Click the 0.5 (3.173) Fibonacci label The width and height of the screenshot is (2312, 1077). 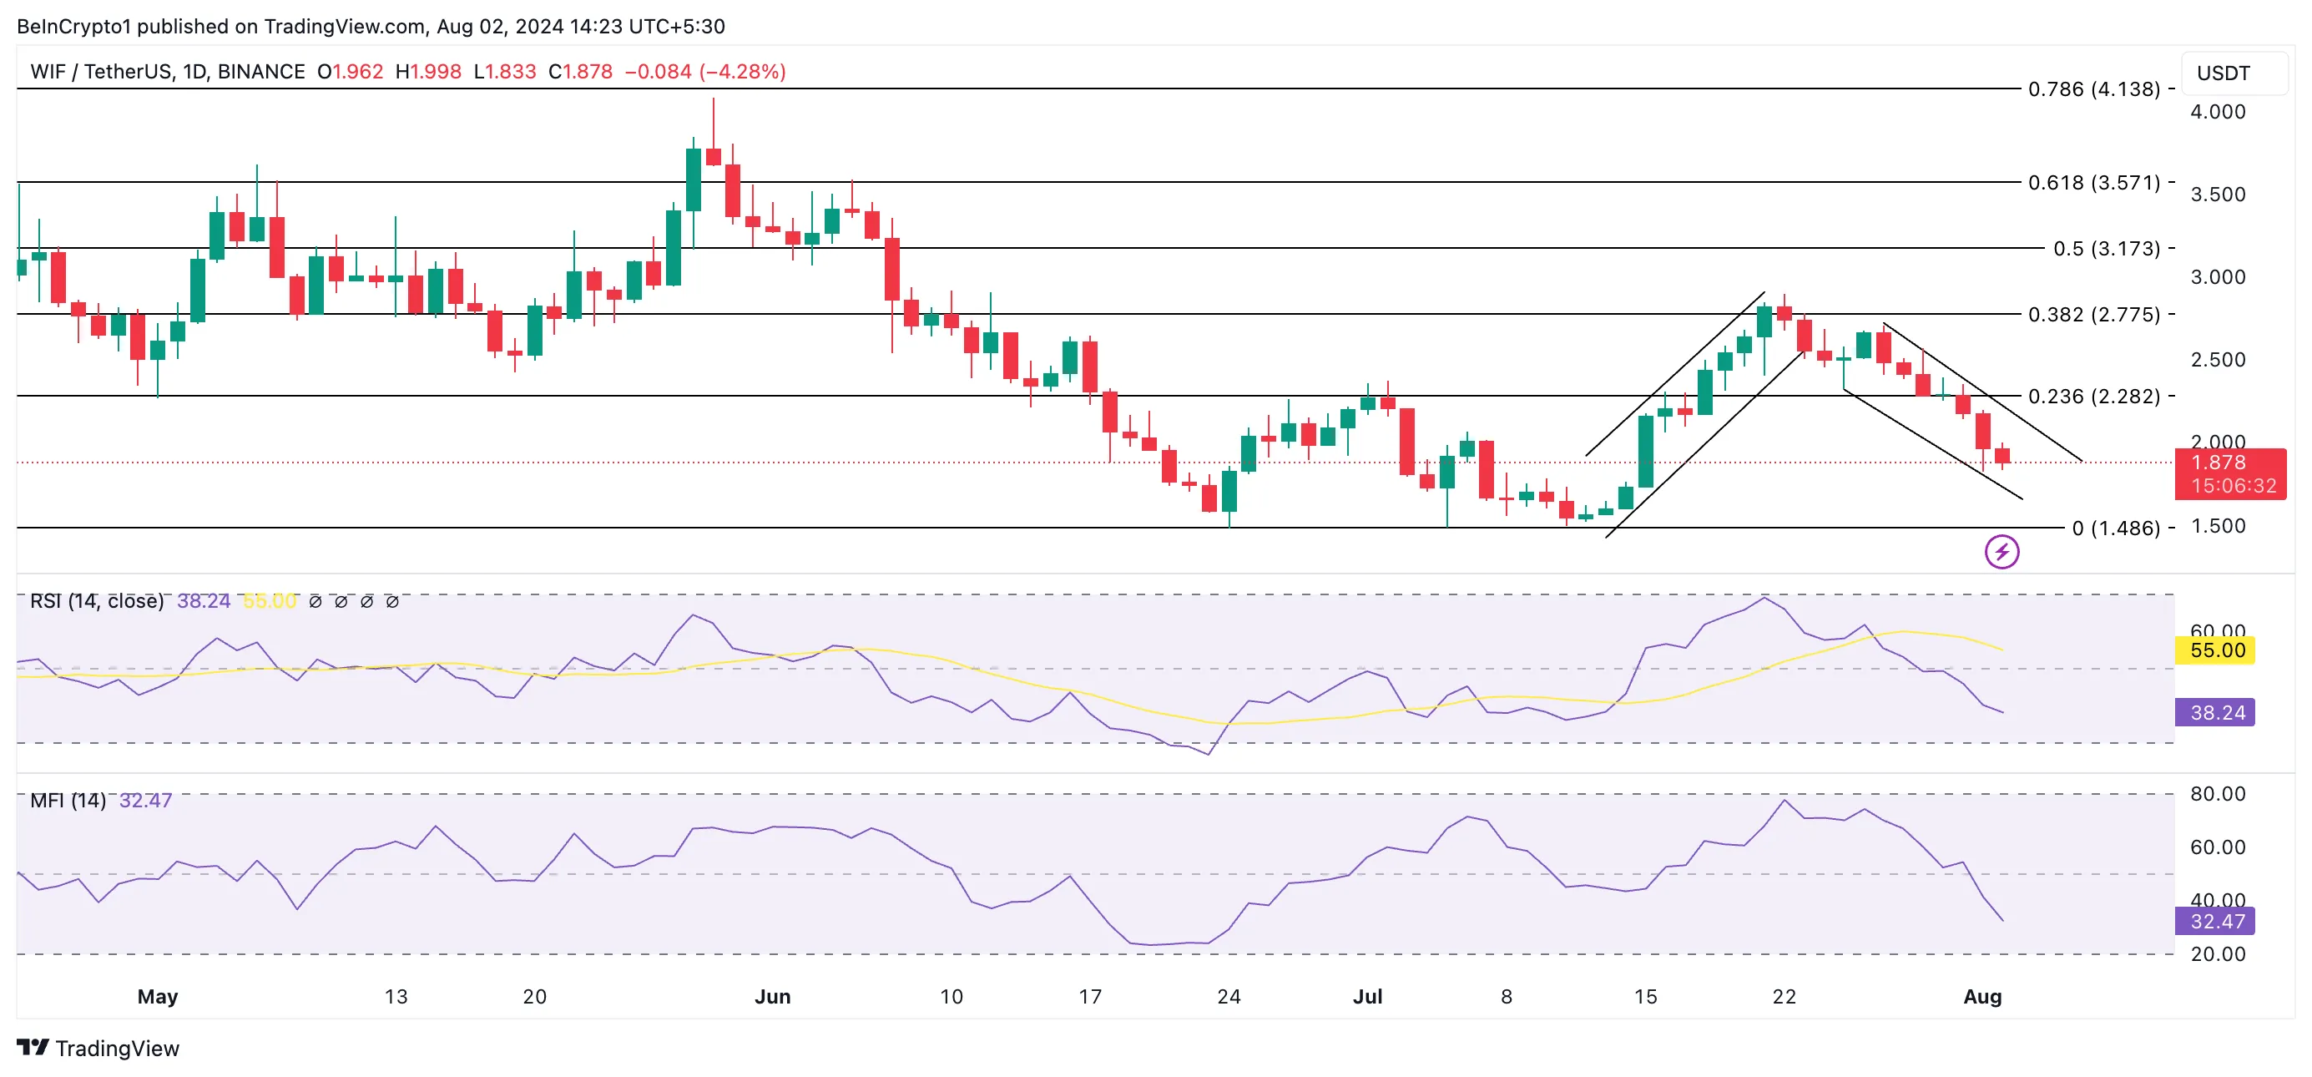pos(2106,249)
